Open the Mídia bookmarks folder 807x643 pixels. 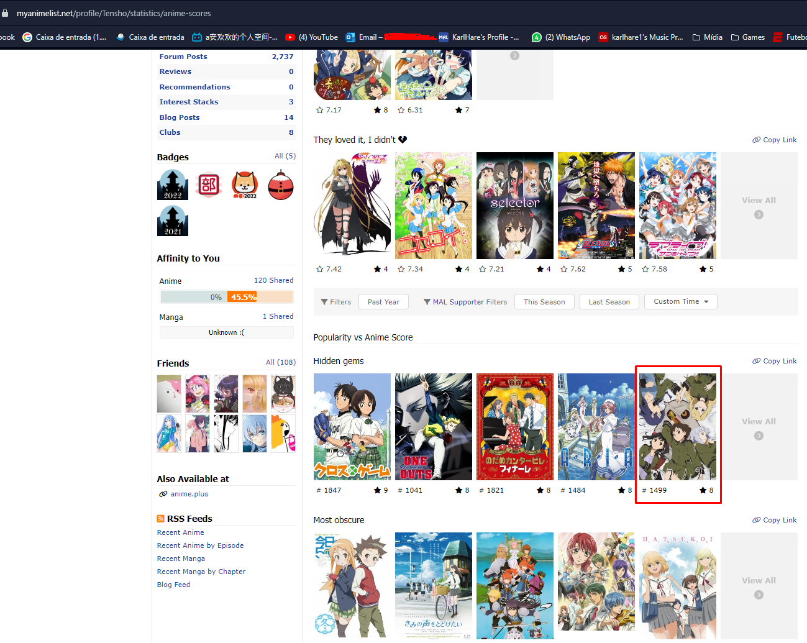707,37
